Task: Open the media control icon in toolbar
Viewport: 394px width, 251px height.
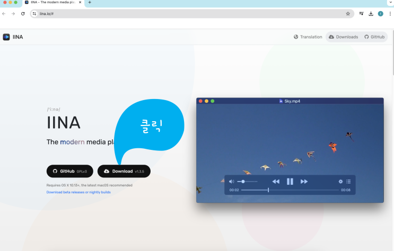Action: [x=361, y=14]
